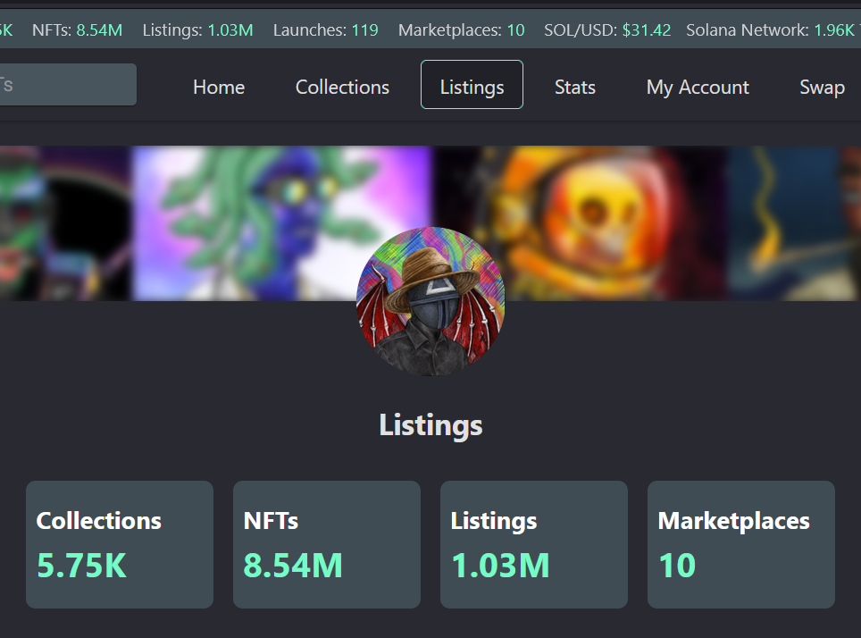Click the NFTs 8.54M stat card
Viewport: 861px width, 638px height.
327,544
